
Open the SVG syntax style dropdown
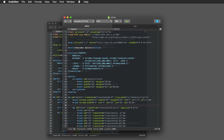coord(104,21)
